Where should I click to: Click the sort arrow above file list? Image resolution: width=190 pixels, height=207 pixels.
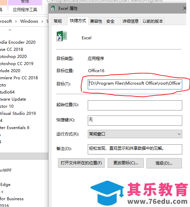tap(10, 30)
